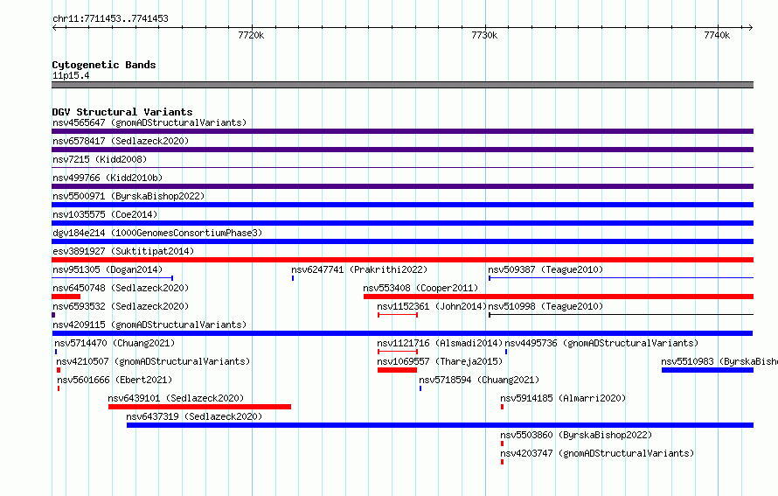The width and height of the screenshot is (778, 496).
Task: Click the 7740k ruler tick label
Action: [717, 35]
